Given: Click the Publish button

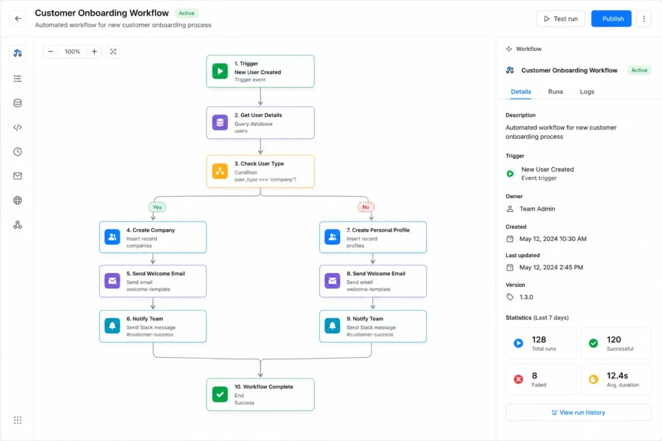Looking at the screenshot, I should pyautogui.click(x=612, y=19).
